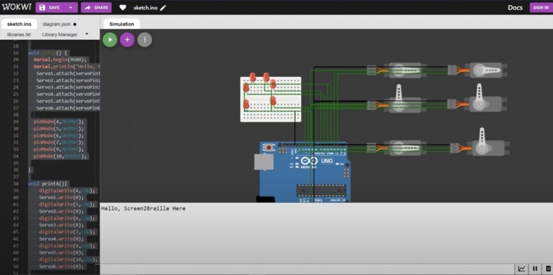Click the Servo6.write(0) line
Viewport: 553px width, 275px height.
[x=61, y=266]
